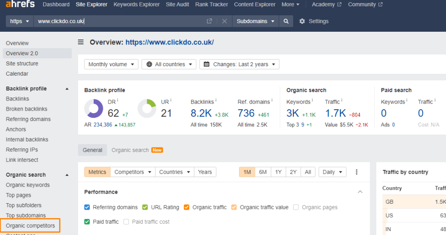This screenshot has width=446, height=235.
Task: Toggle sidebar with the hamburger menu icon
Action: click(x=81, y=42)
